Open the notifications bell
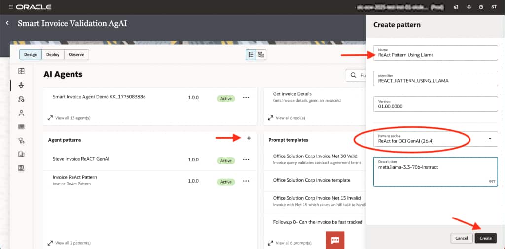 pyautogui.click(x=469, y=7)
